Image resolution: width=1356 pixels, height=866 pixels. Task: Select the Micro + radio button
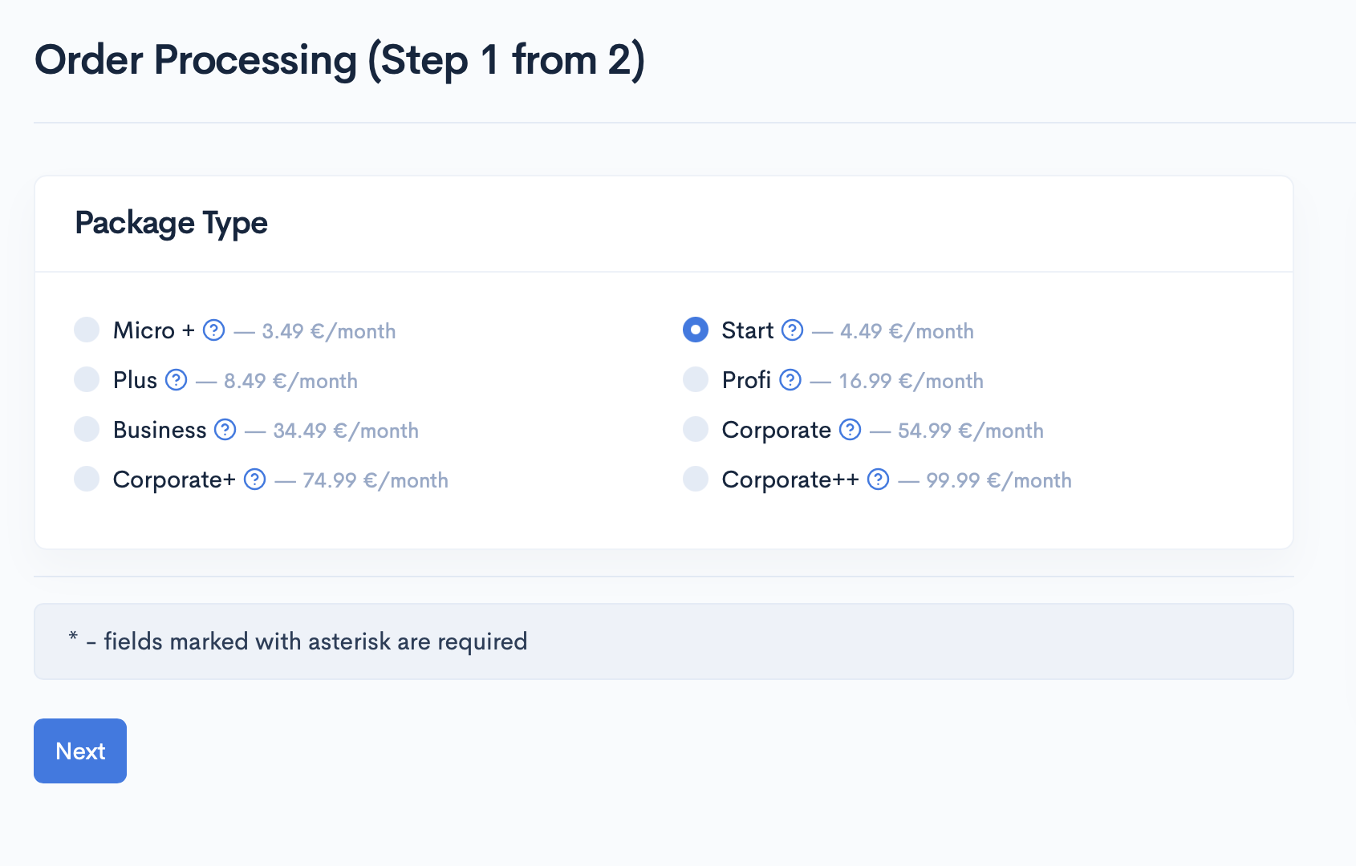click(87, 330)
